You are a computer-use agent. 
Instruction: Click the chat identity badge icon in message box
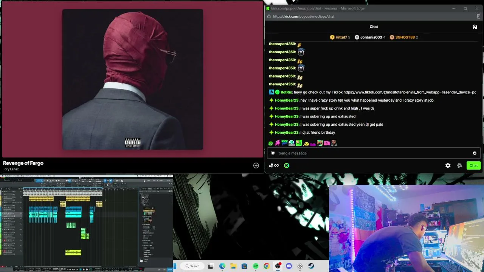[273, 153]
